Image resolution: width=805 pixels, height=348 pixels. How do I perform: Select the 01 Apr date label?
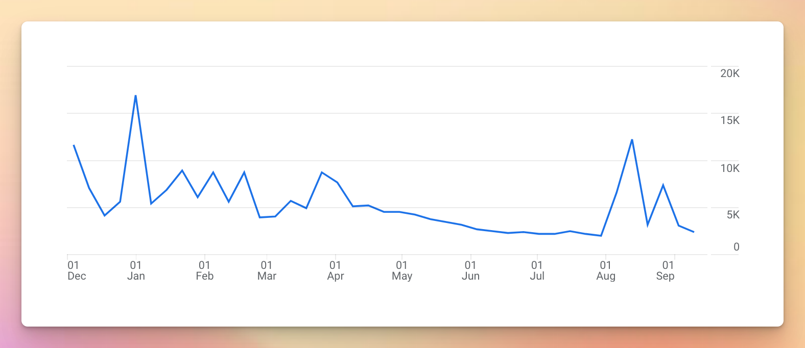335,270
